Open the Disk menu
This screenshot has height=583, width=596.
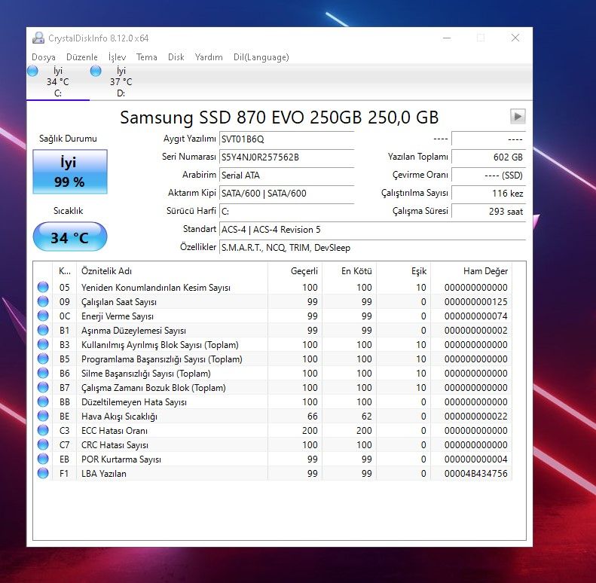[176, 57]
